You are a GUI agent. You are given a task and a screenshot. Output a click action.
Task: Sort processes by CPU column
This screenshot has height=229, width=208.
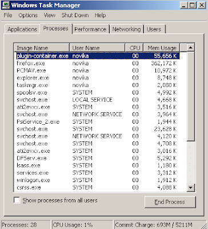coord(134,48)
